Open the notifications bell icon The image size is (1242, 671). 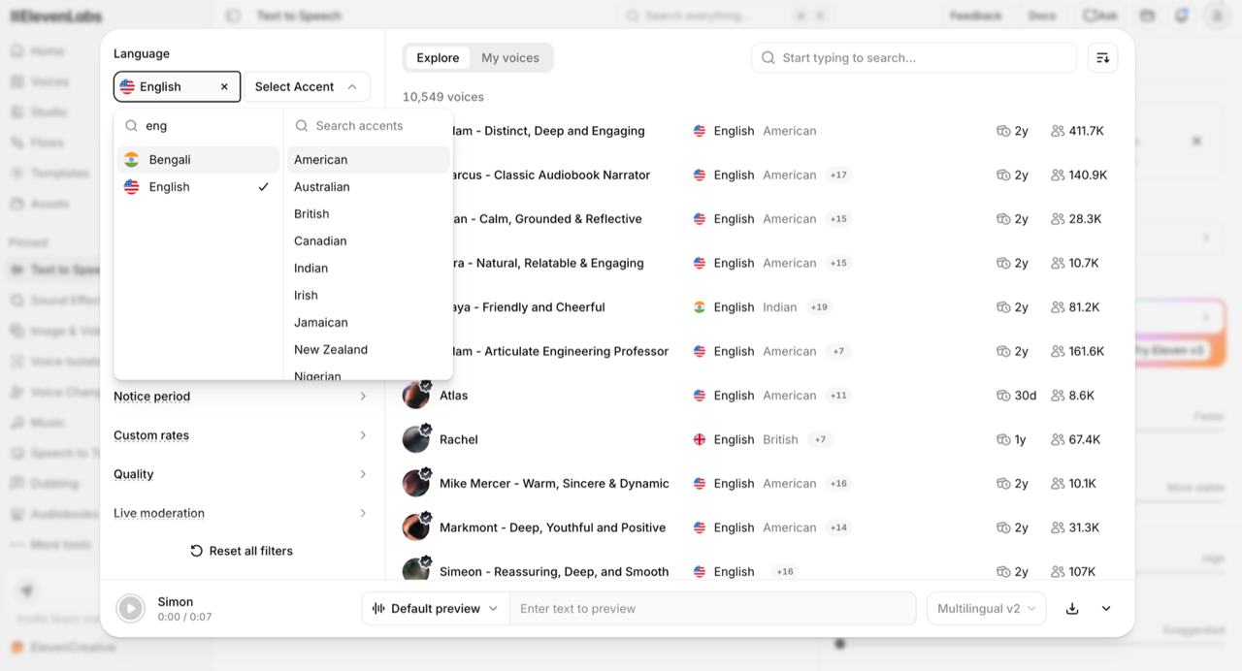pyautogui.click(x=1182, y=16)
